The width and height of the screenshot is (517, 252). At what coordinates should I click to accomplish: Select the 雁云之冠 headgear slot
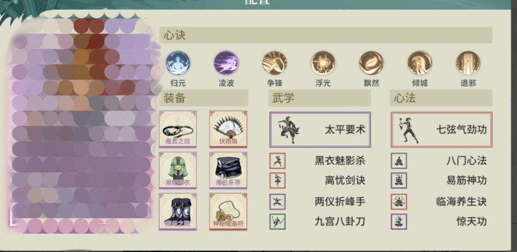178,129
